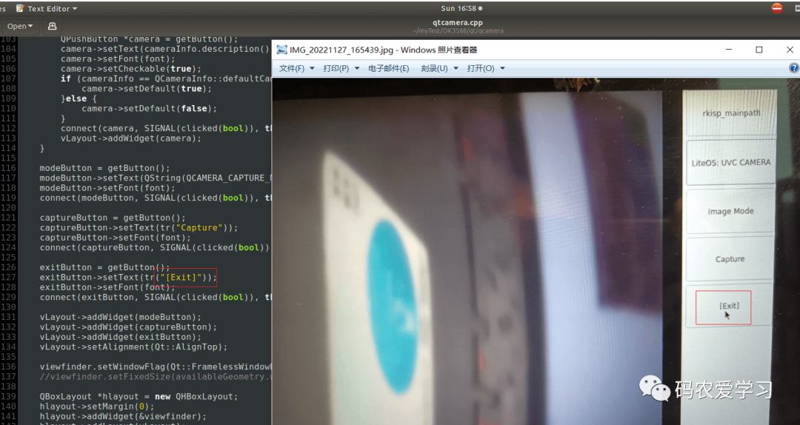Click commented line 137 viewfinder.setFixedSize
Viewport: 800px width, 425px height.
point(156,377)
